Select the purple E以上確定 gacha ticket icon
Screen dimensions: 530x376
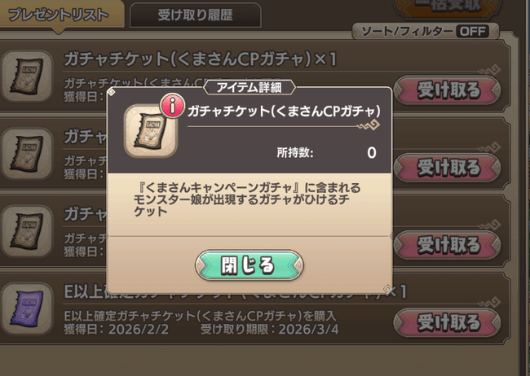tap(27, 308)
